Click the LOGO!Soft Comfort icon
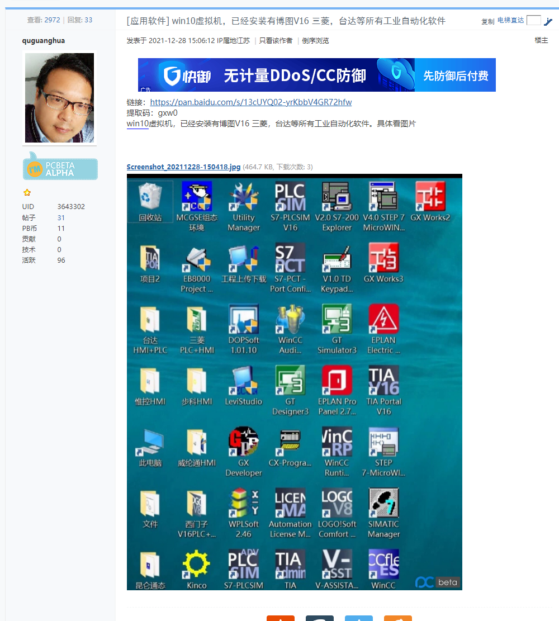The height and width of the screenshot is (621, 559). (x=337, y=504)
